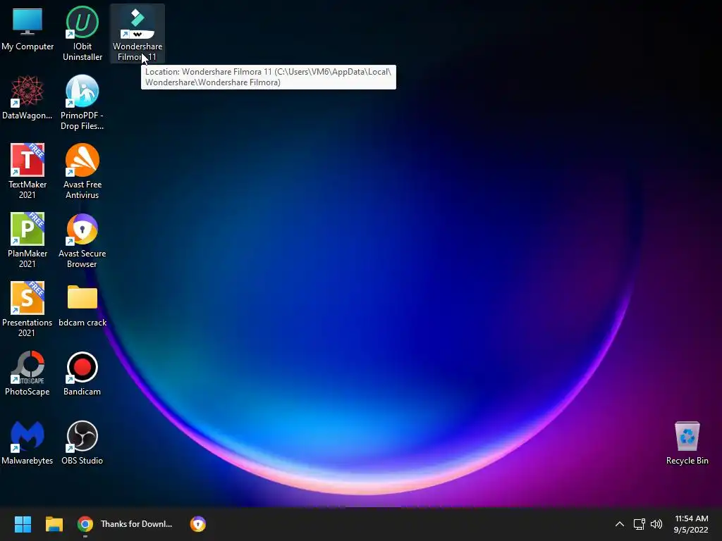Image resolution: width=722 pixels, height=541 pixels.
Task: Open the clock showing 11:54 AM
Action: coord(691,524)
